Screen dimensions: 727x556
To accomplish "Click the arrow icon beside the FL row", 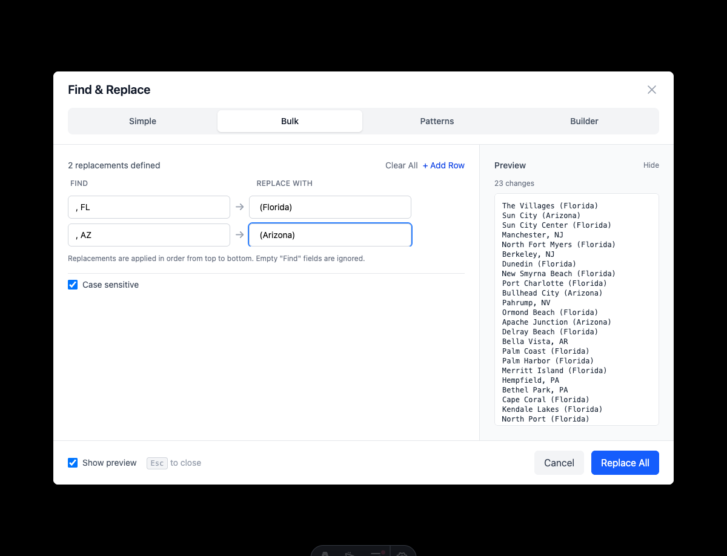I will (239, 207).
